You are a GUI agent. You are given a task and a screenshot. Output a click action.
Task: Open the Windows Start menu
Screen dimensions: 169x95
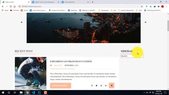[3, 93]
